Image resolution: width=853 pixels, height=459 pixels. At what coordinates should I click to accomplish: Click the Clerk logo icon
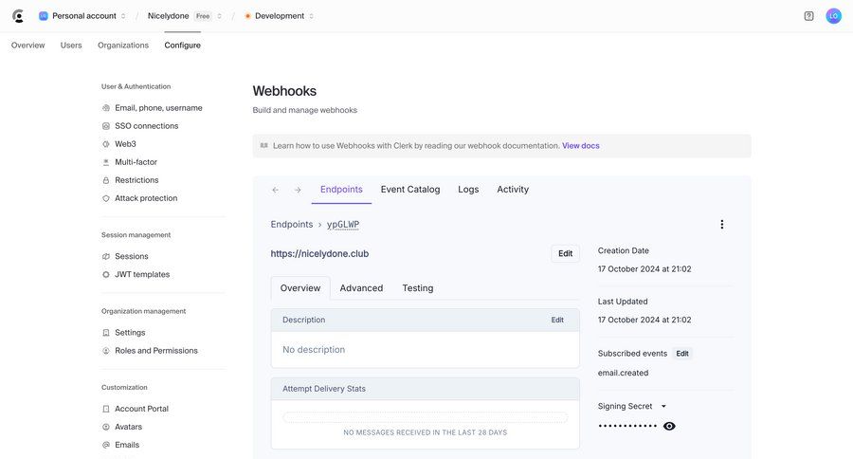click(x=18, y=16)
